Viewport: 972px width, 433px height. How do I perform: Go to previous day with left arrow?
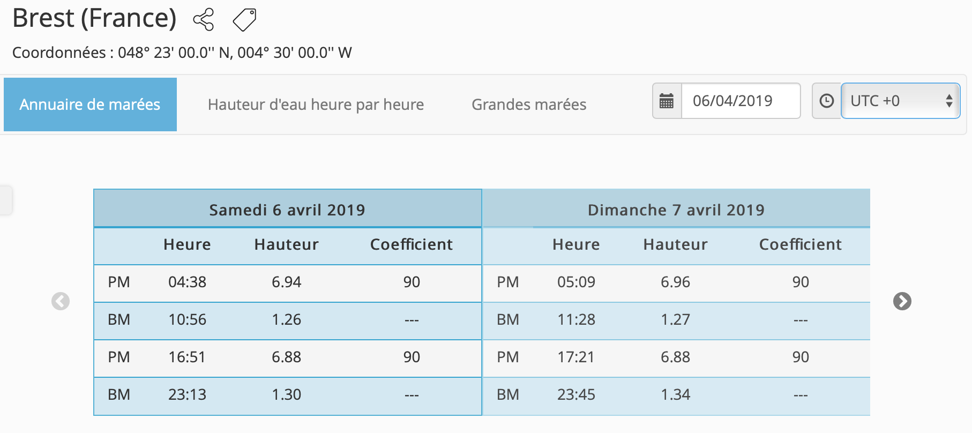[61, 301]
